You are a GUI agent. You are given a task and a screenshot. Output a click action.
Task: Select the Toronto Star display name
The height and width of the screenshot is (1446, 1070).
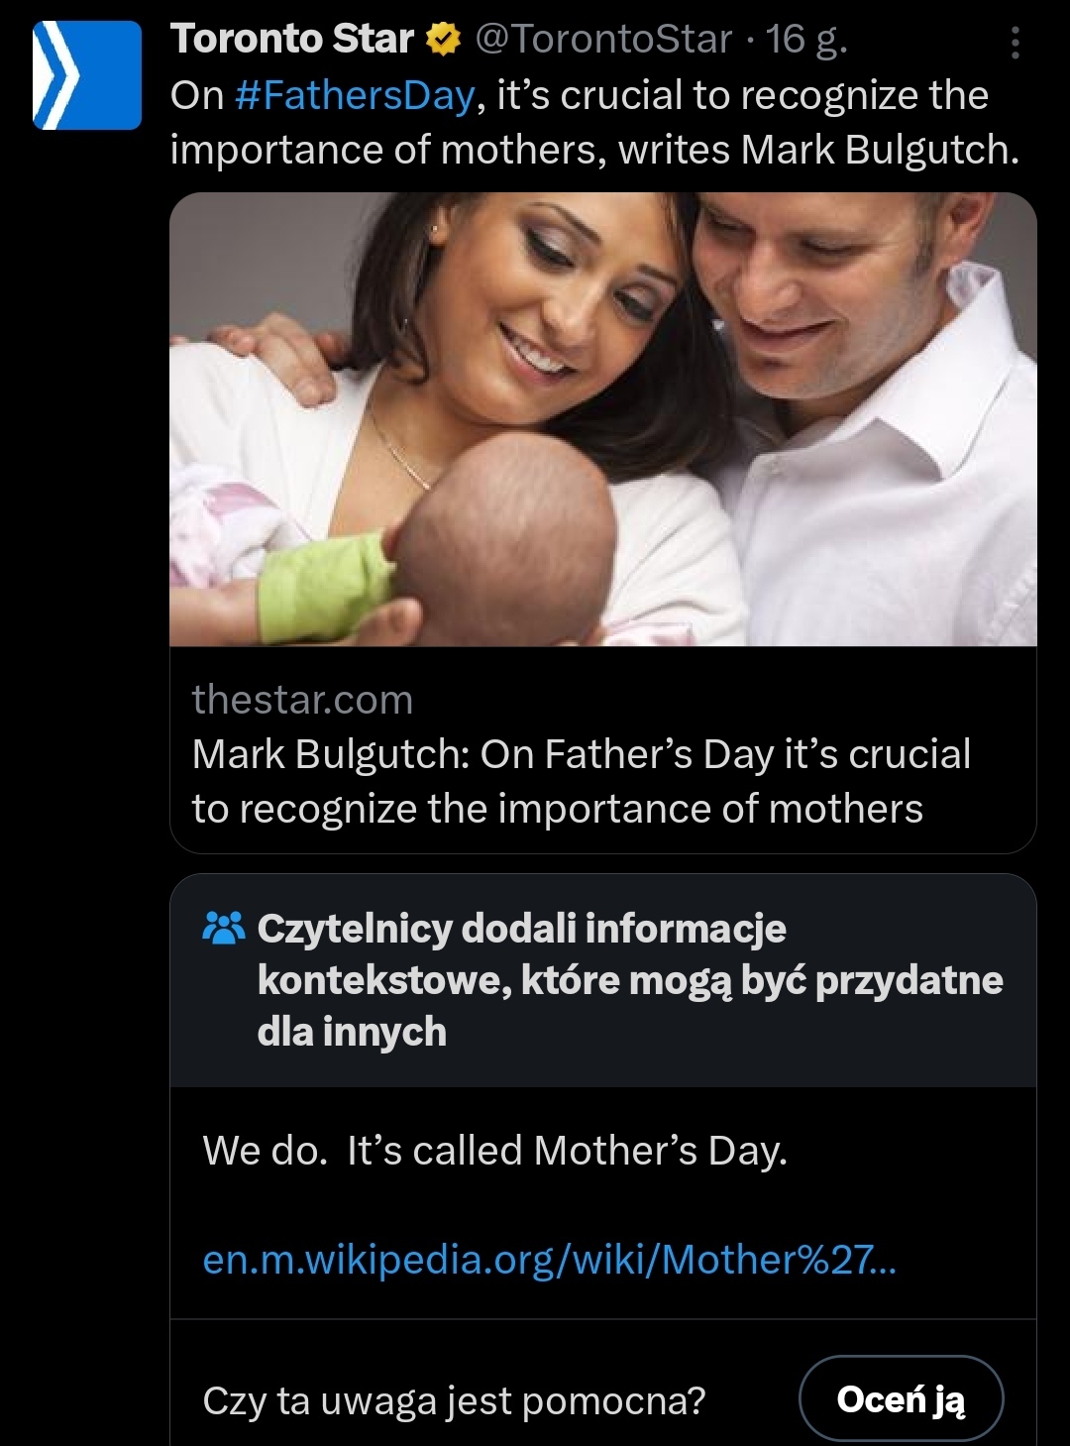pos(292,40)
